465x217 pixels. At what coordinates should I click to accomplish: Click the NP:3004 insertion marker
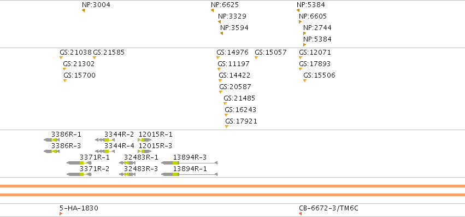coord(84,10)
